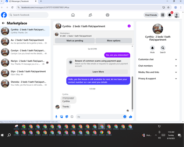Click Cynthia's avatar beside Thanks message
The width and height of the screenshot is (184, 147).
pos(57,107)
